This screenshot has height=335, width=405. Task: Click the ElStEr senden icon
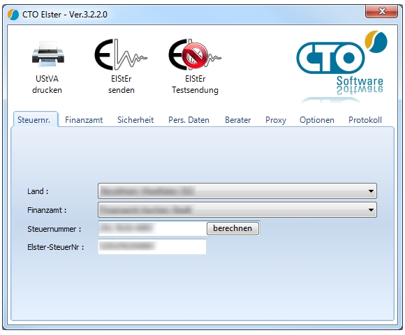click(121, 54)
